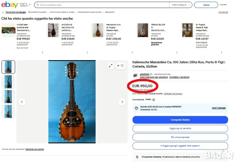237x163 pixels.
Task: Expand 'Tutte le categorie' search dropdown
Action: tap(180, 5)
